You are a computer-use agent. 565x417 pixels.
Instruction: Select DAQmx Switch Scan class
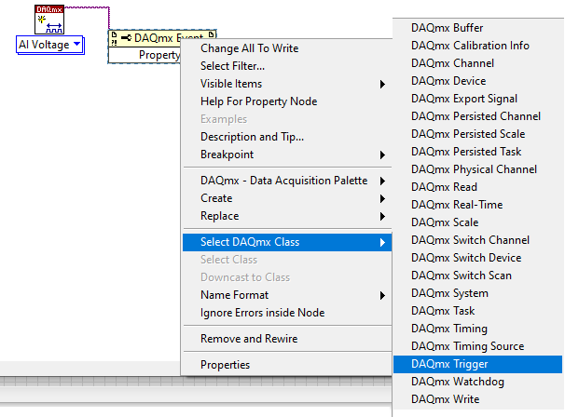(x=477, y=276)
